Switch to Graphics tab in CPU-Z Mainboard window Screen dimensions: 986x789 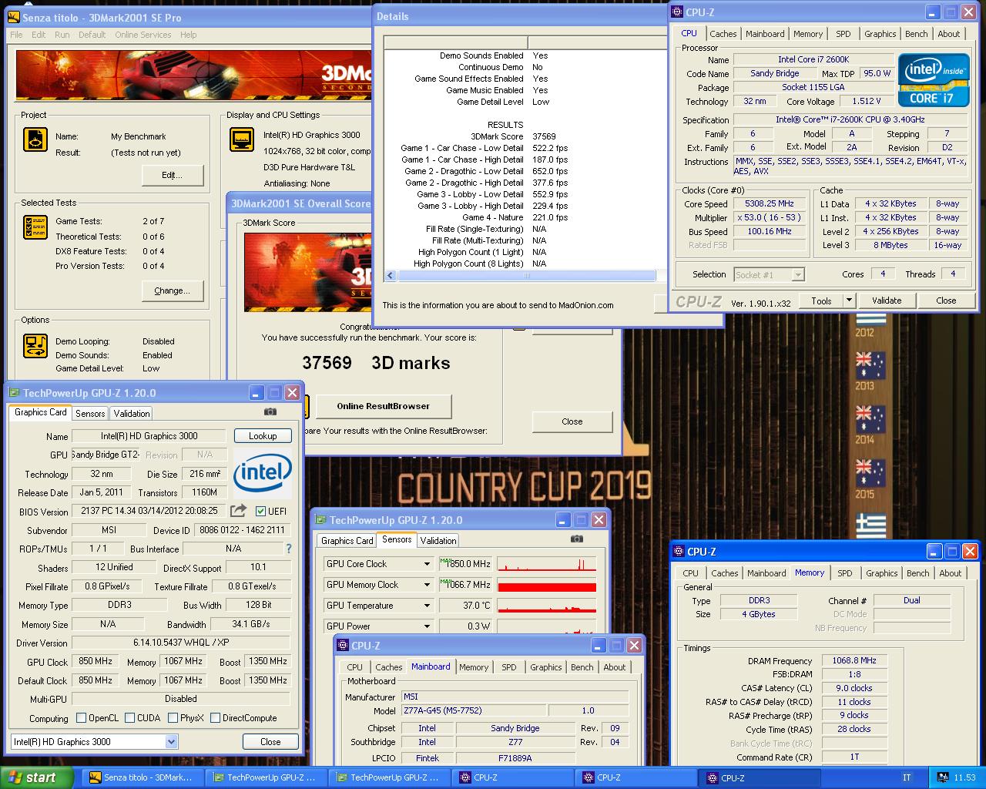click(x=546, y=667)
